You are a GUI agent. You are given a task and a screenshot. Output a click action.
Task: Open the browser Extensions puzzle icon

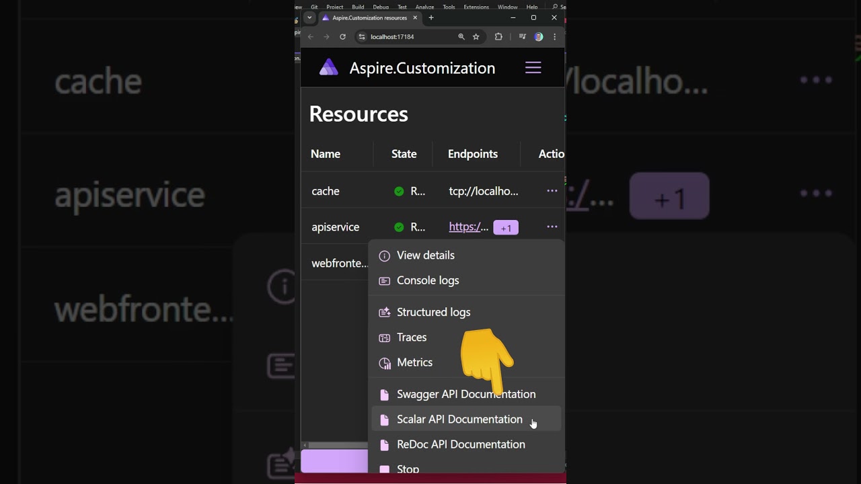[x=498, y=37]
